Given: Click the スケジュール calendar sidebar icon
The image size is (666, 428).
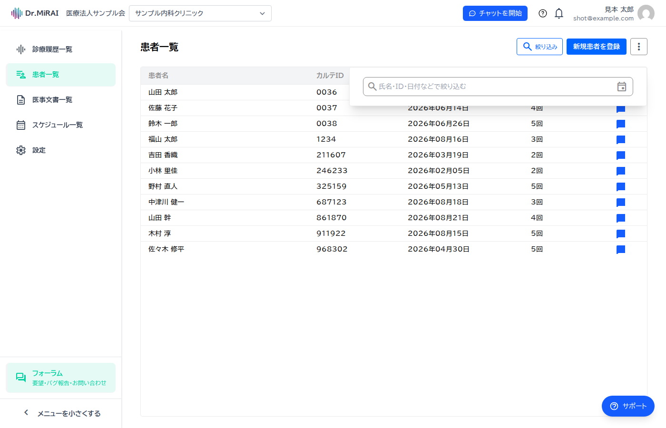Looking at the screenshot, I should coord(21,125).
